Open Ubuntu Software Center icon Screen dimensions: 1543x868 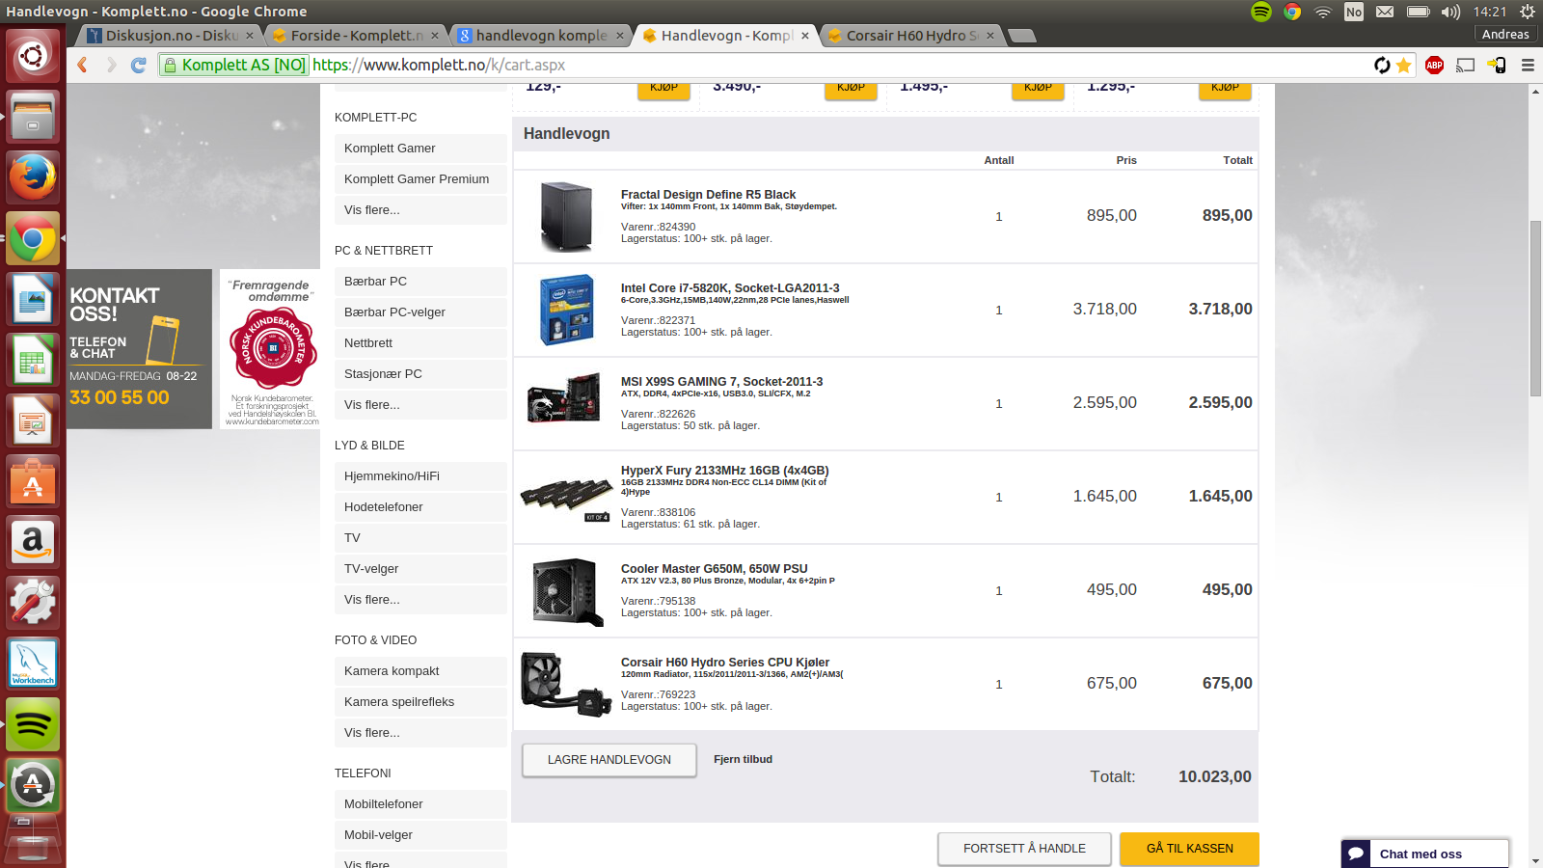33,480
